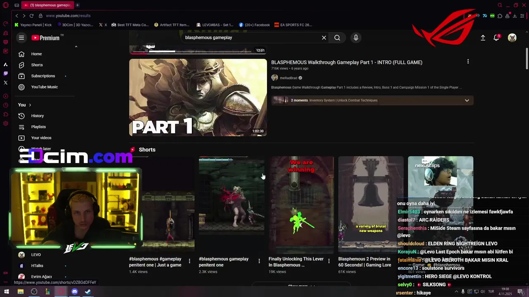Open 'We are winning' lever short thumbnail

(301, 204)
